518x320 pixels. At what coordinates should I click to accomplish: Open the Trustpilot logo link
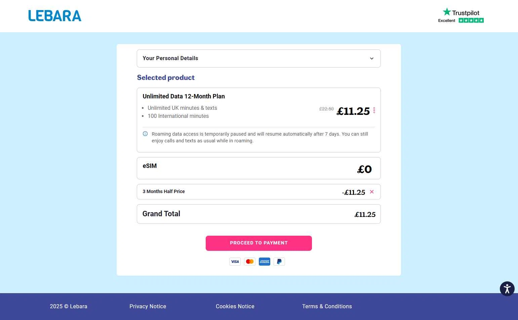(x=461, y=12)
